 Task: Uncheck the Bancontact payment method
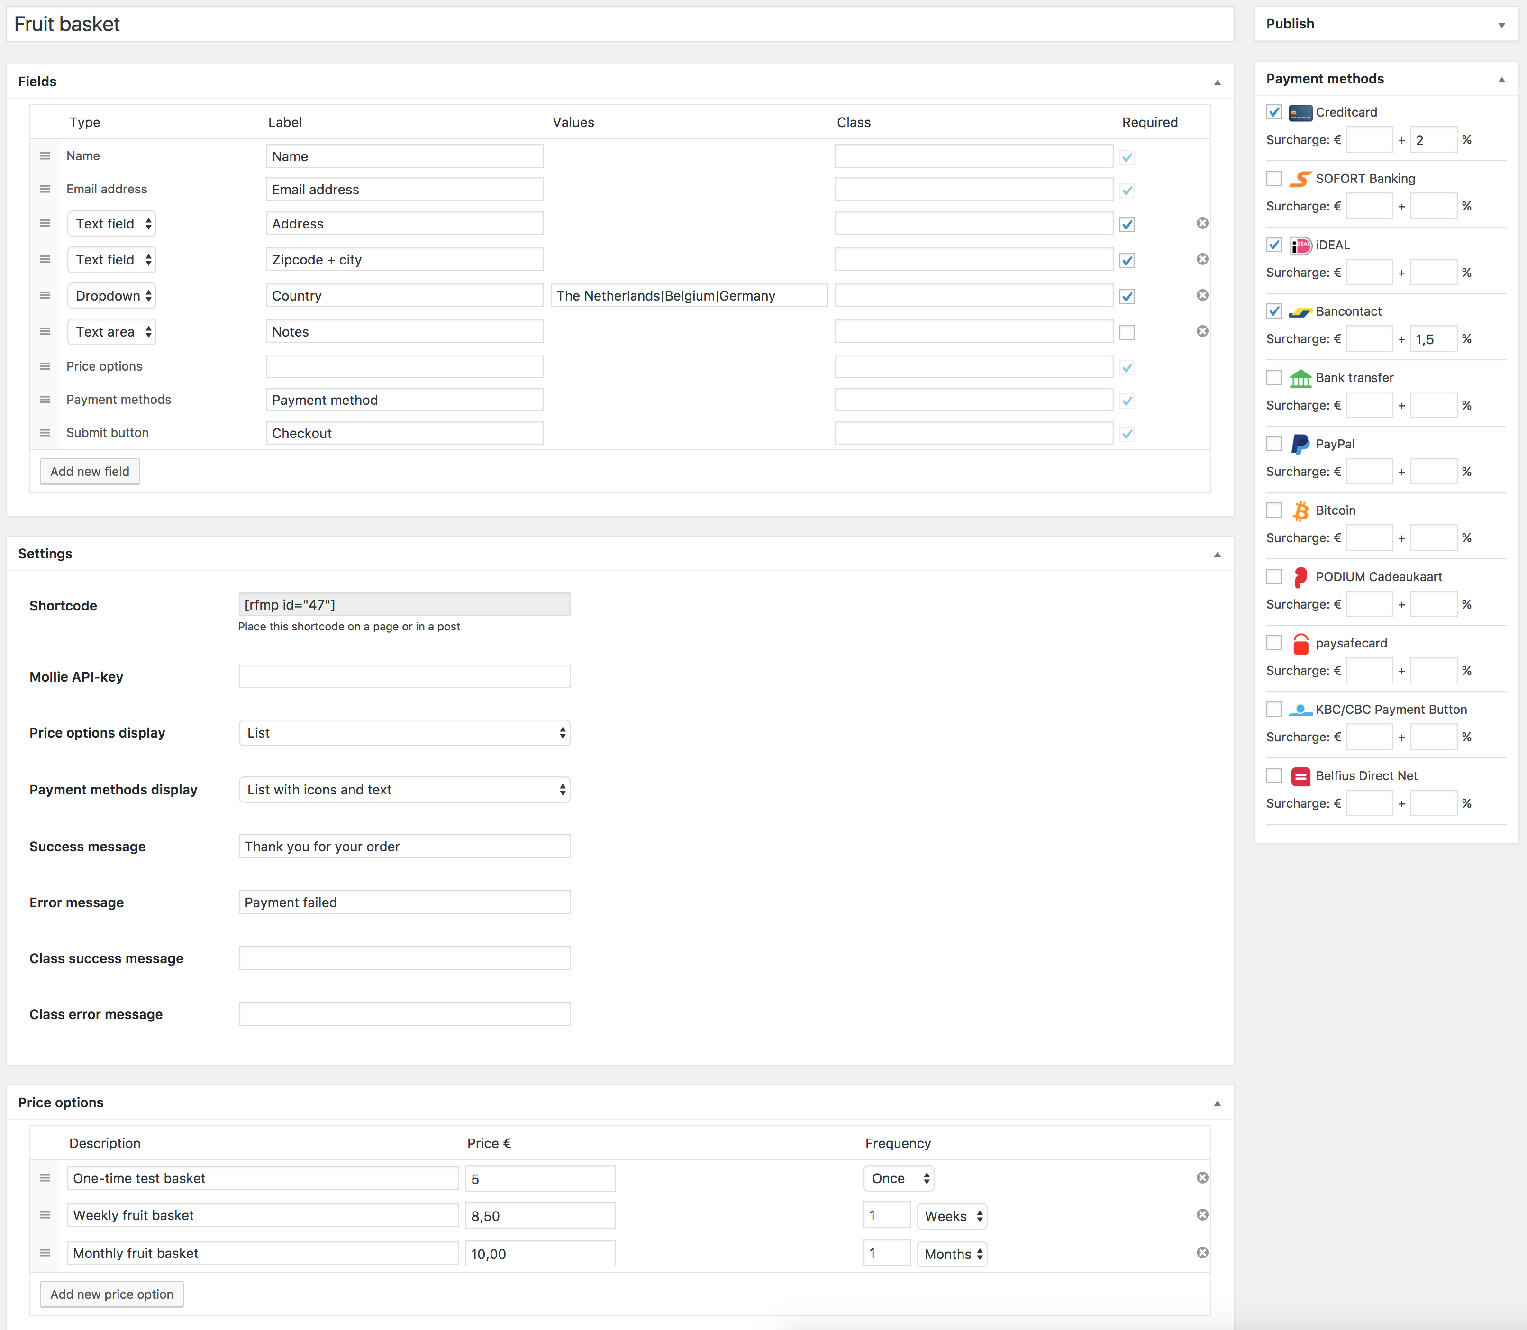tap(1274, 311)
